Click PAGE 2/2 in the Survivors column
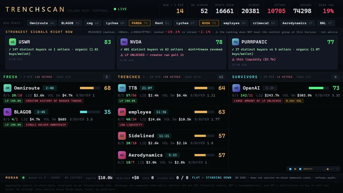Viewport: 343px width, 193px height. (304, 77)
